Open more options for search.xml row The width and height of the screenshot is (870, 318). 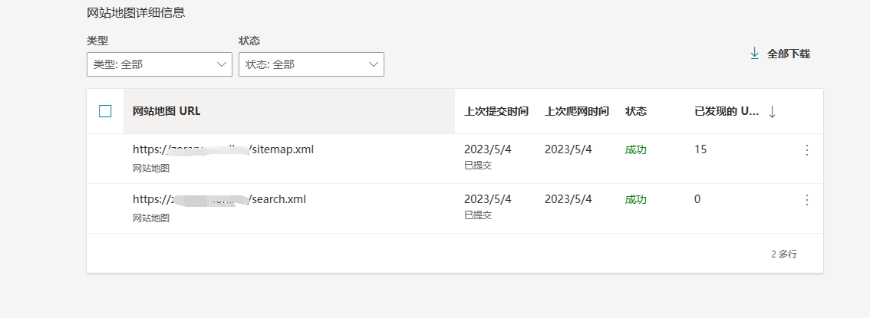click(806, 200)
